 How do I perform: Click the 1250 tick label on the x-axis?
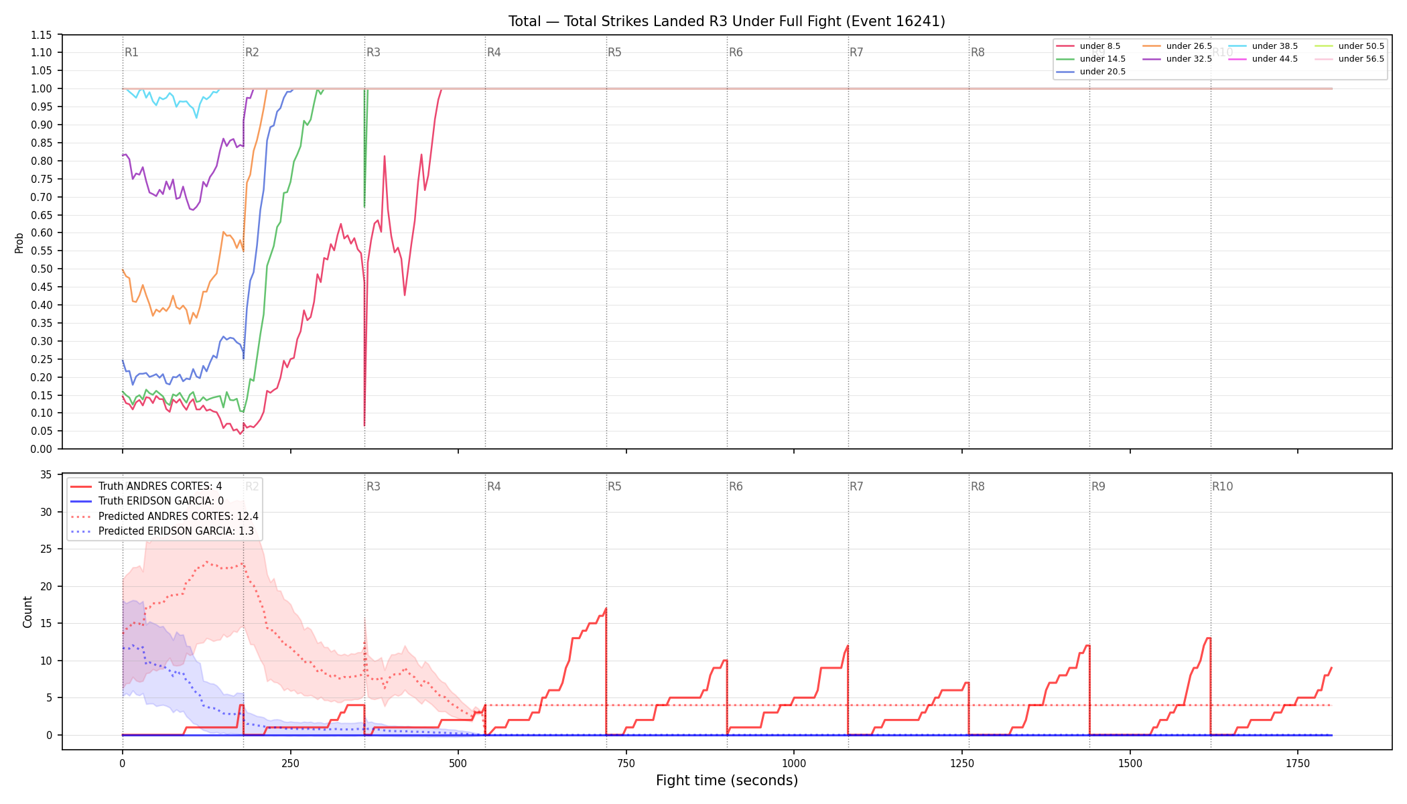(x=962, y=763)
